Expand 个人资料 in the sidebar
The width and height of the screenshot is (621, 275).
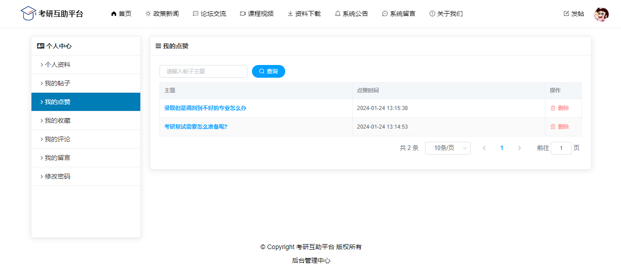pos(57,65)
